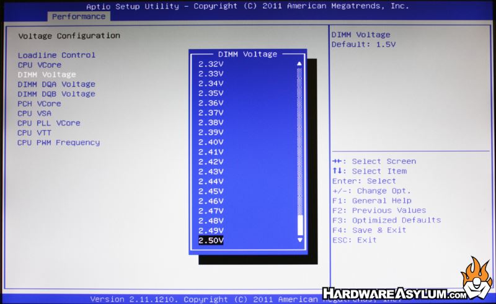Choose 2.49V in the voltage list
This screenshot has height=304, width=496.
211,231
